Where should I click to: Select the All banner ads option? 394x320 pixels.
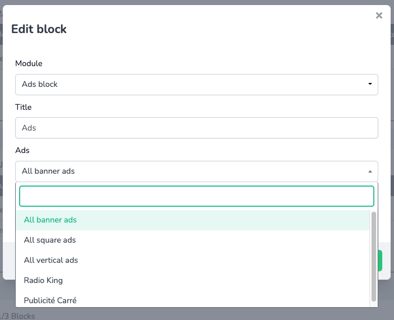click(x=50, y=220)
